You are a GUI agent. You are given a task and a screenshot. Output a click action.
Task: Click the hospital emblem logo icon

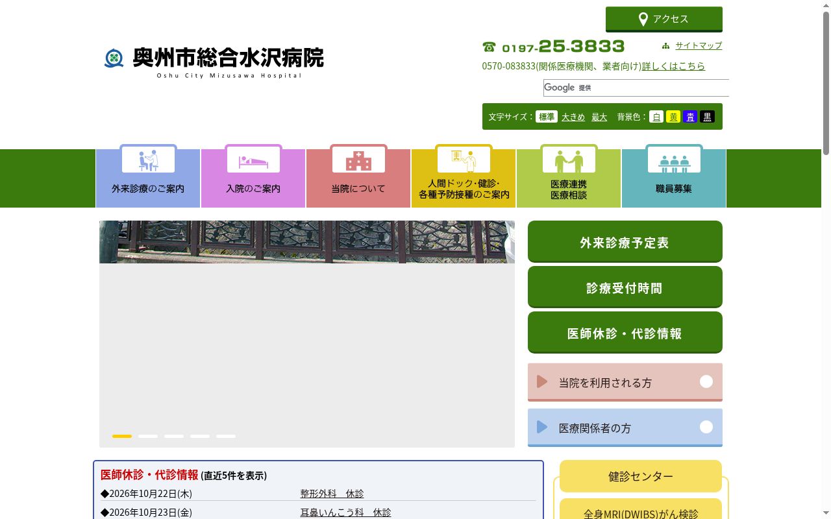click(x=114, y=58)
